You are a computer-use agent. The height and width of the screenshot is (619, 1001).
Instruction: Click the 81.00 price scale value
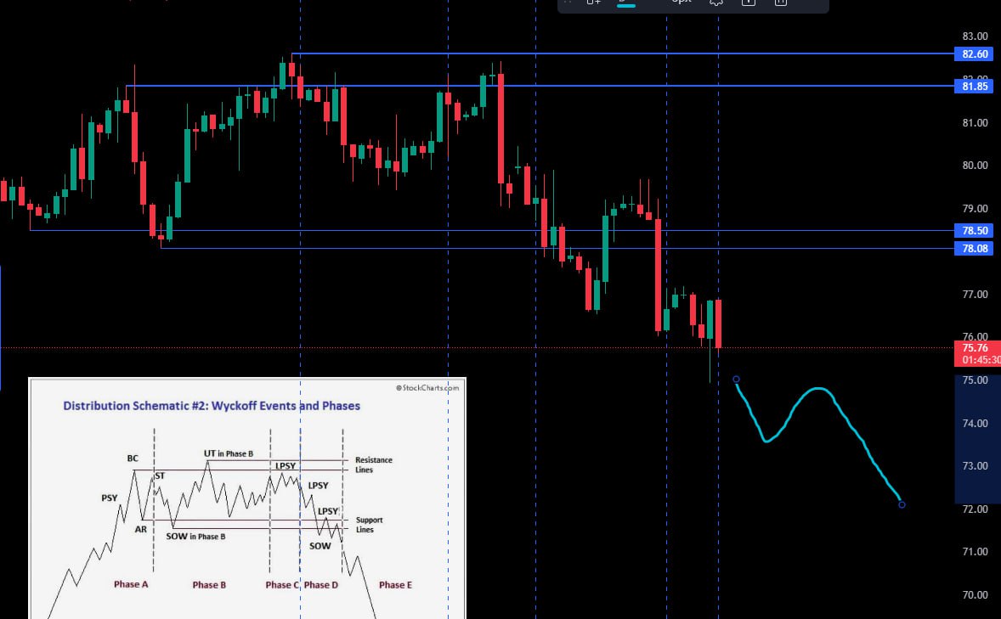[x=975, y=122]
